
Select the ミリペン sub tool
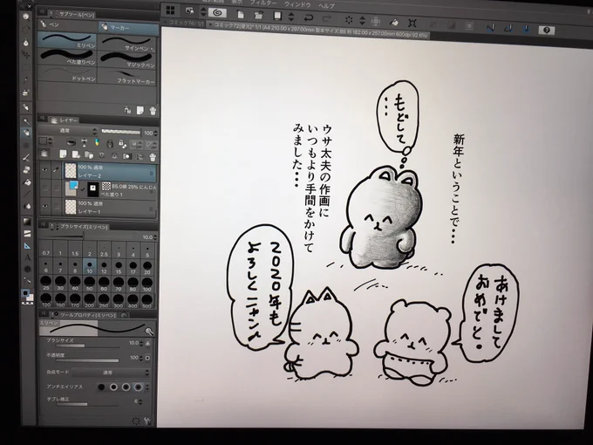[x=68, y=40]
